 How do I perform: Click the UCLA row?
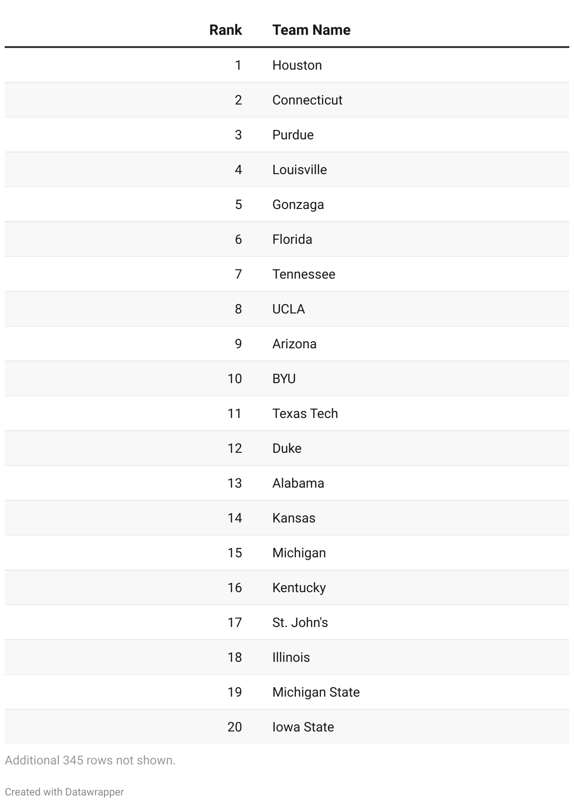(288, 309)
